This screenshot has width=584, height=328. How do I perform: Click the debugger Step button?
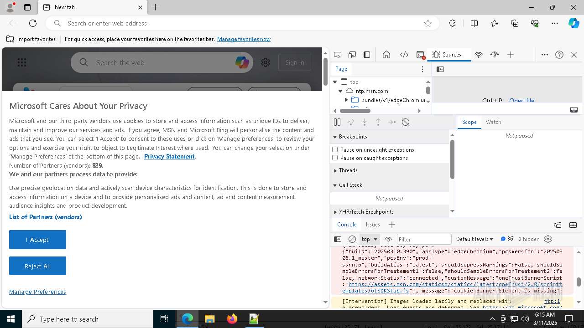(x=392, y=122)
